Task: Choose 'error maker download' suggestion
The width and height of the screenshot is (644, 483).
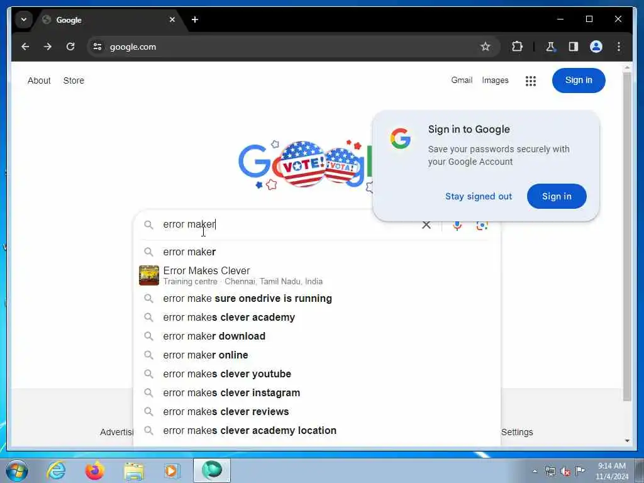Action: (317, 336)
